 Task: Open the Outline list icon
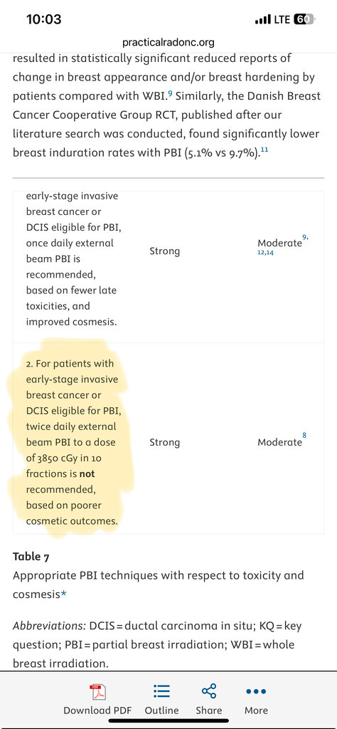click(x=161, y=691)
